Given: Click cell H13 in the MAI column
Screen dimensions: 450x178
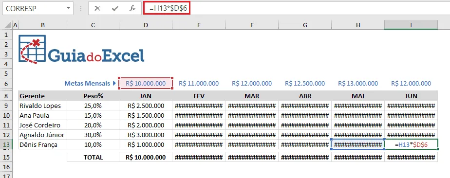Looking at the screenshot, I should click(x=358, y=144).
